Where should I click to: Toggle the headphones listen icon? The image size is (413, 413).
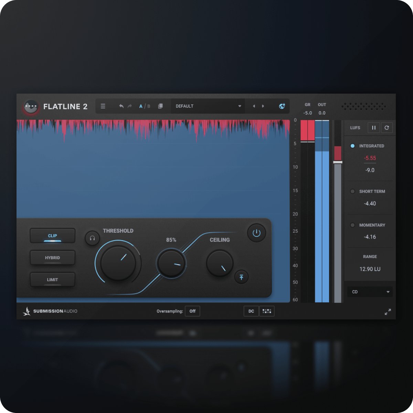92,238
